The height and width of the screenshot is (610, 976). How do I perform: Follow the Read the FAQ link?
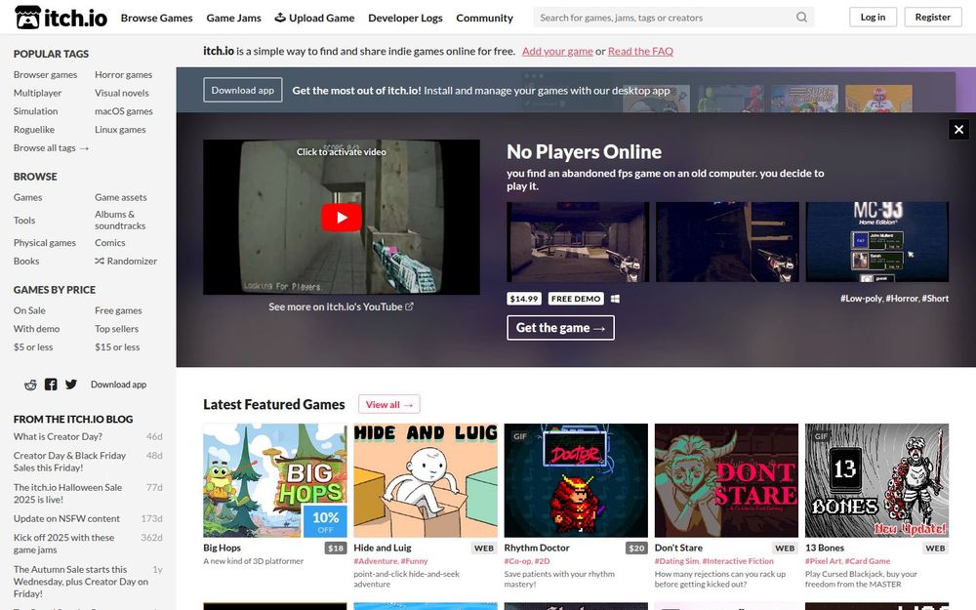pyautogui.click(x=640, y=51)
